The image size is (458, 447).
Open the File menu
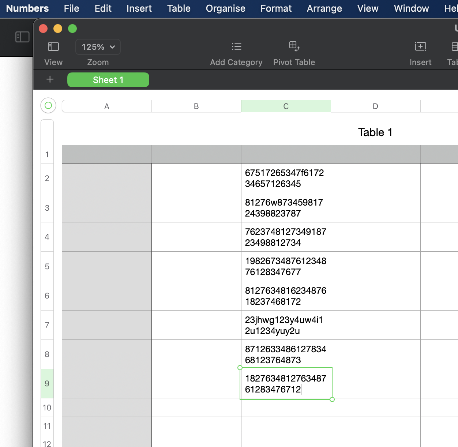pyautogui.click(x=71, y=8)
